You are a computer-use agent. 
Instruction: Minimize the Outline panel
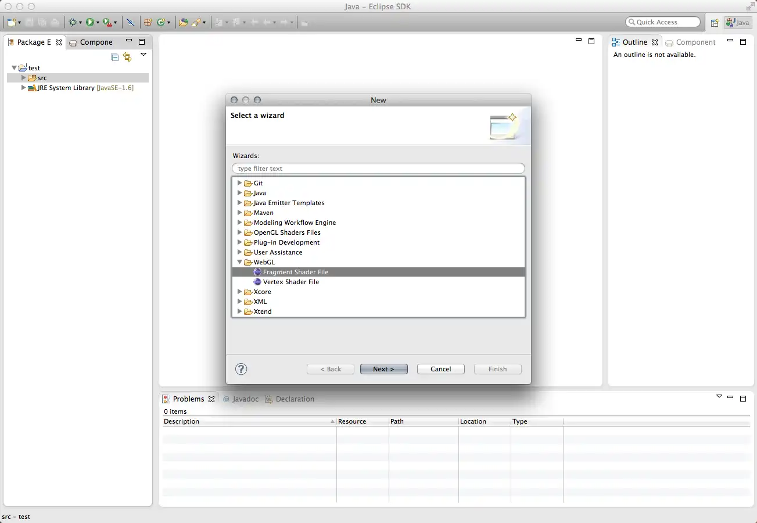point(730,41)
